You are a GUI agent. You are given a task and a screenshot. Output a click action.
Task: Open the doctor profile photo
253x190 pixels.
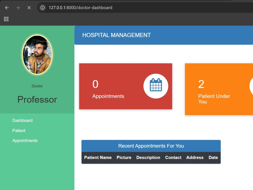tap(37, 54)
